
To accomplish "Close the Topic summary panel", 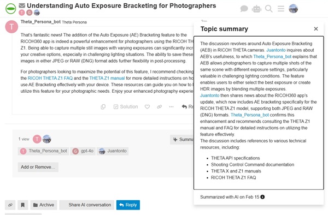I will 316,29.
